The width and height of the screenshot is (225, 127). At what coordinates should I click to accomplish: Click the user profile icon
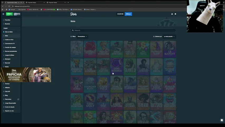tap(172, 14)
